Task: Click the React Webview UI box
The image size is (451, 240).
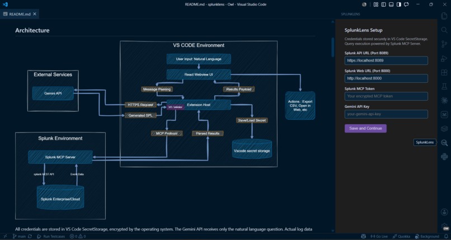Action: pyautogui.click(x=199, y=74)
